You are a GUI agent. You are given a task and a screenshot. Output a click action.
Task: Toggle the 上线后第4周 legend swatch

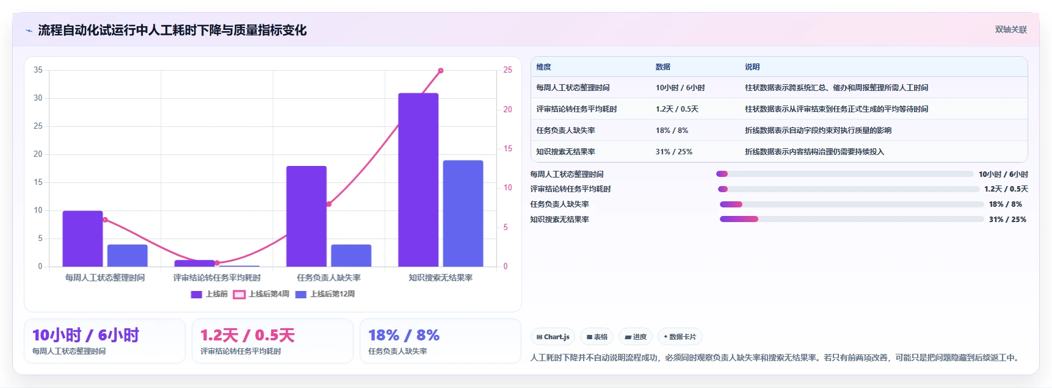click(x=239, y=294)
